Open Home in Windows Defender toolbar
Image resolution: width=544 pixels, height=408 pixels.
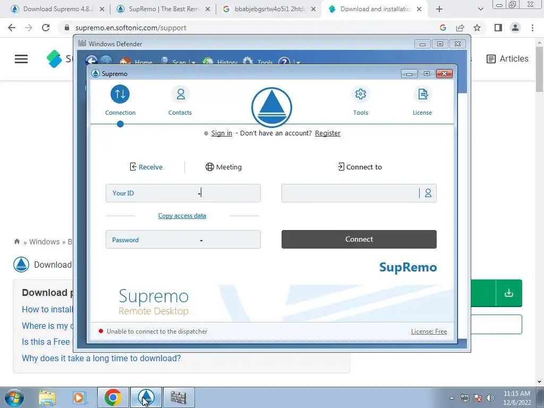pos(136,62)
